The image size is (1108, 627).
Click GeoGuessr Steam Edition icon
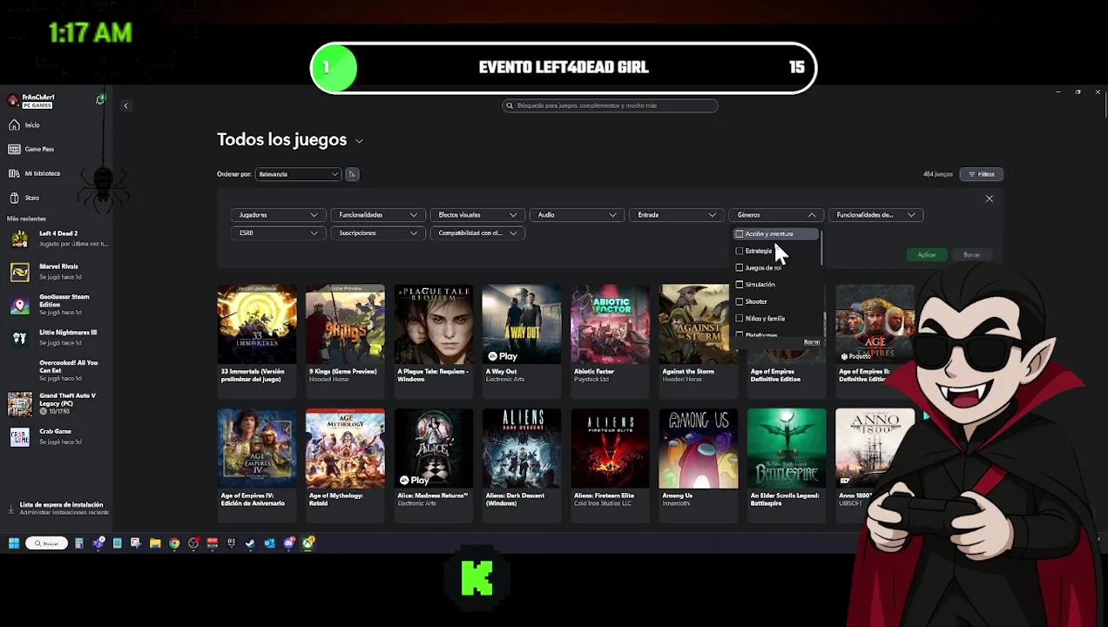(19, 305)
